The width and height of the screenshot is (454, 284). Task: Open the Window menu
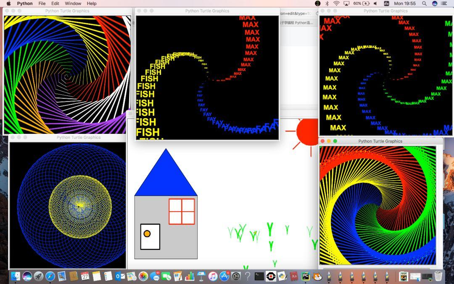(x=73, y=3)
